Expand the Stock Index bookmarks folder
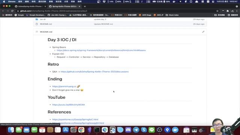 (x=172, y=15)
